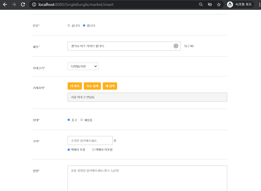Bookmark this page with the star icon
Image resolution: width=261 pixels, height=191 pixels.
tap(219, 4)
